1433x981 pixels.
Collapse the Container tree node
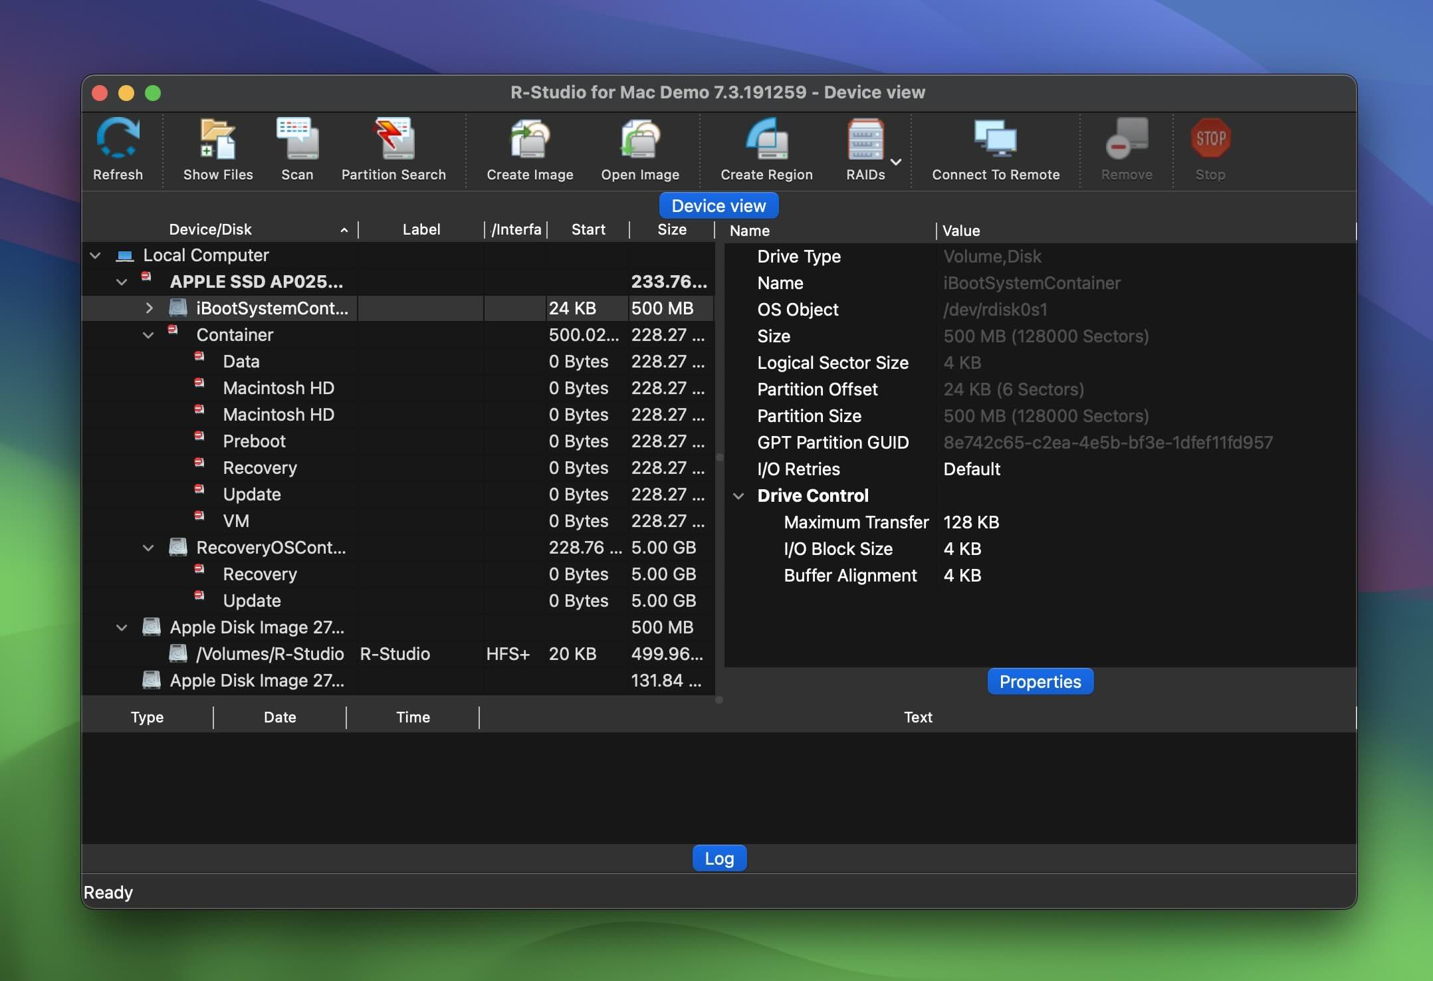pyautogui.click(x=148, y=335)
